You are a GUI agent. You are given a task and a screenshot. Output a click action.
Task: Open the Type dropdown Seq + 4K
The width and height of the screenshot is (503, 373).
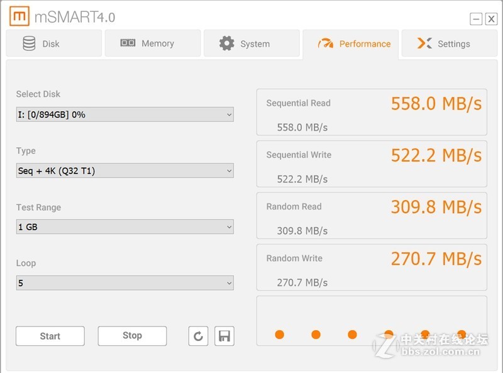click(x=124, y=170)
